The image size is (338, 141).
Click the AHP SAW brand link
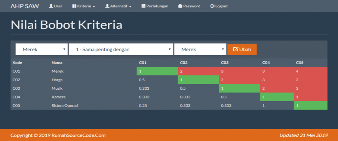[25, 6]
